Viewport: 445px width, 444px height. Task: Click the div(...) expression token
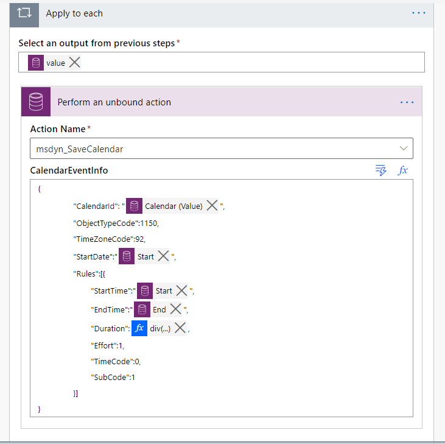tap(160, 328)
